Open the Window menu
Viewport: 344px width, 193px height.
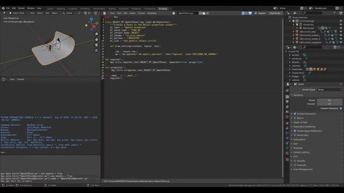(x=31, y=9)
